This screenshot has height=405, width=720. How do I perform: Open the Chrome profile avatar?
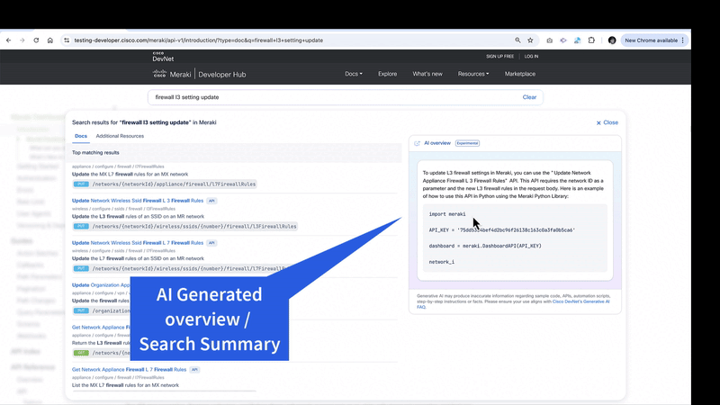click(x=612, y=40)
